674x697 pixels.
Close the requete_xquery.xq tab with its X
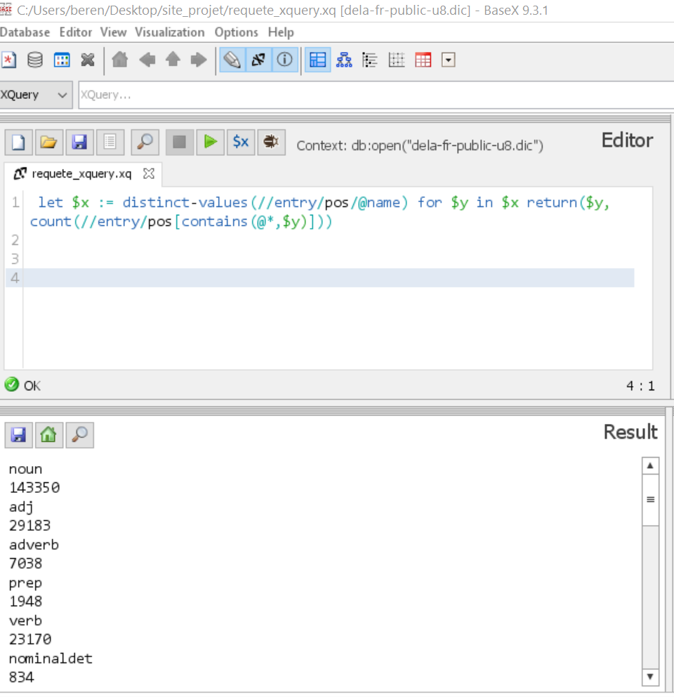(x=149, y=173)
